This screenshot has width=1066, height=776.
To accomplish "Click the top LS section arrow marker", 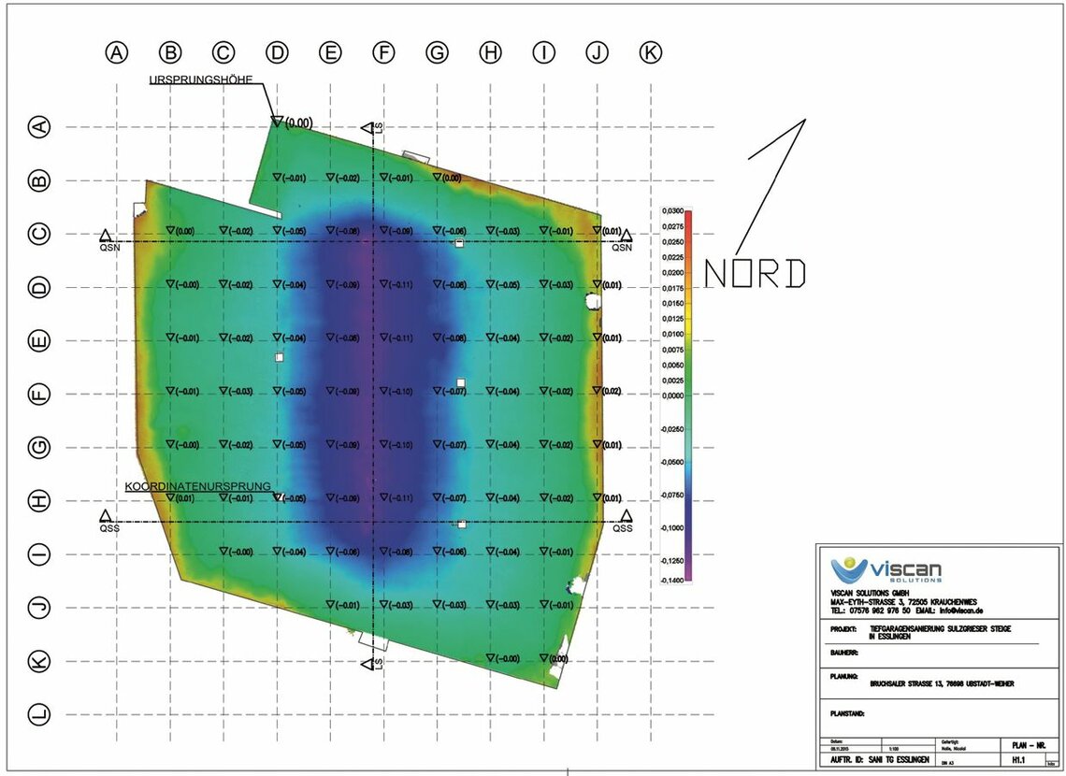I will tap(367, 127).
